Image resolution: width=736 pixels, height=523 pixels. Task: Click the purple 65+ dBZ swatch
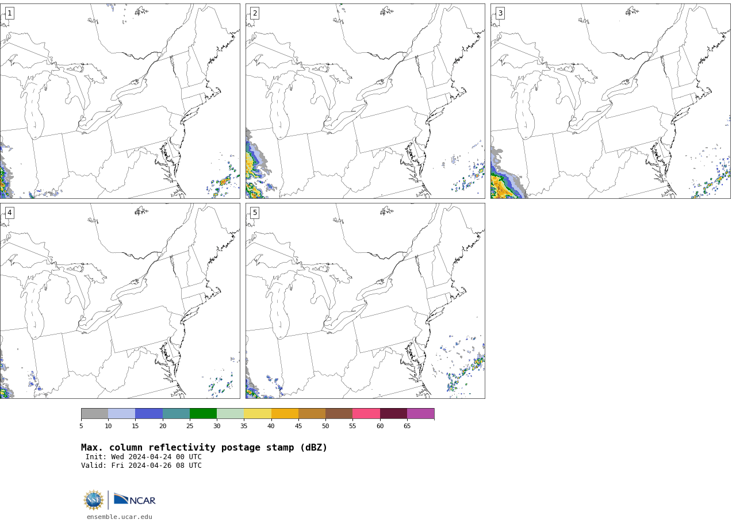(420, 414)
